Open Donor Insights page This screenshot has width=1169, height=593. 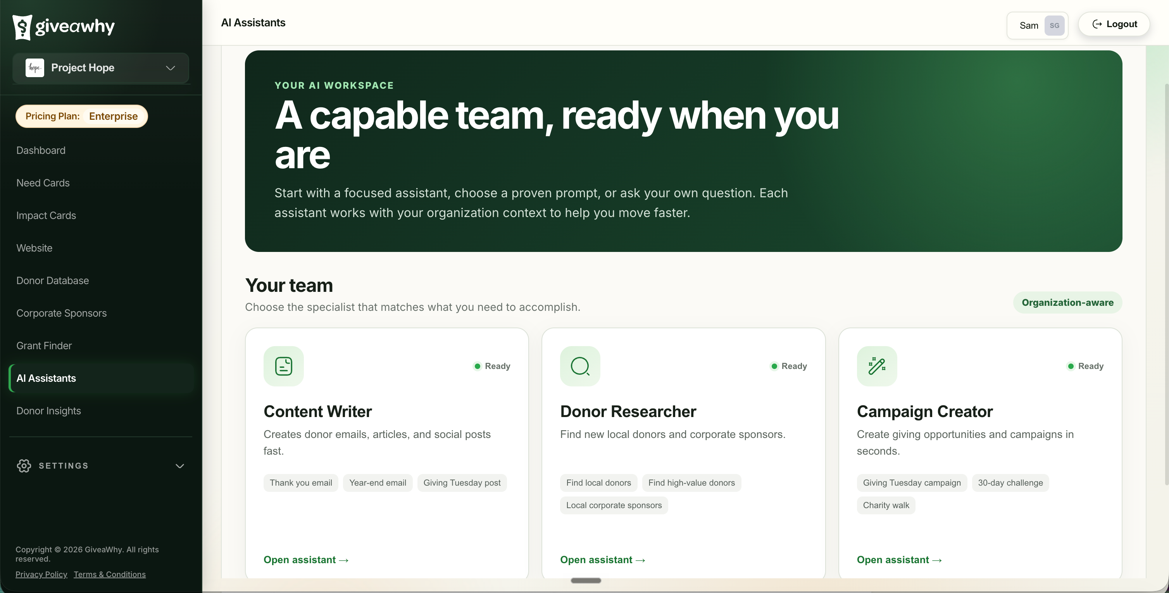pos(48,411)
